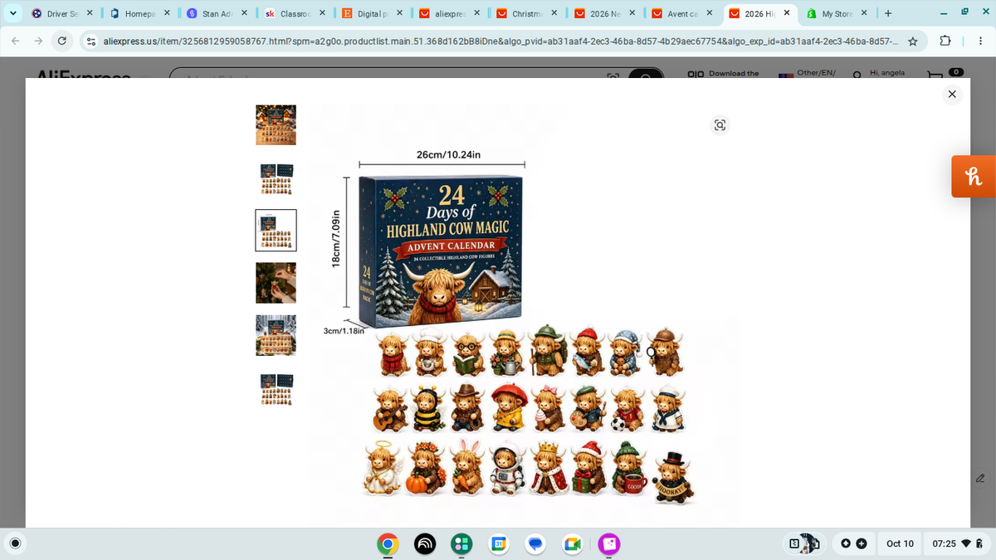Close the active 2026 Hi tab
This screenshot has height=560, width=996.
point(787,13)
